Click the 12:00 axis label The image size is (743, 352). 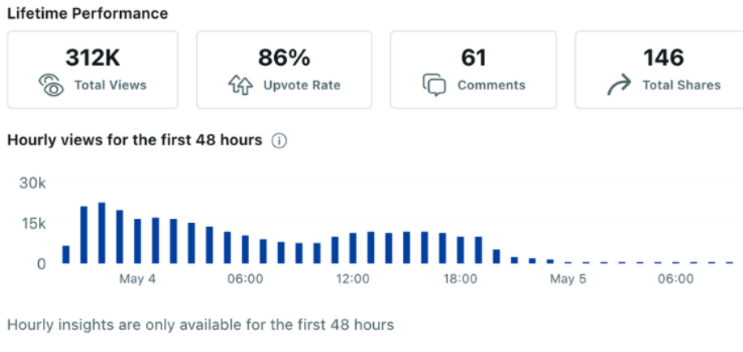pyautogui.click(x=352, y=280)
